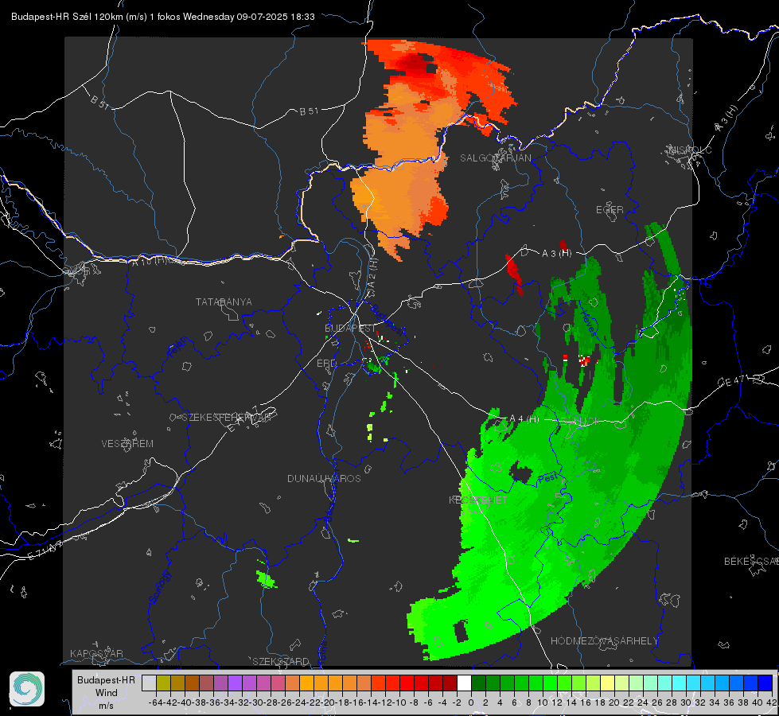
Task: Click the '32' value in the legend
Action: coord(700,702)
